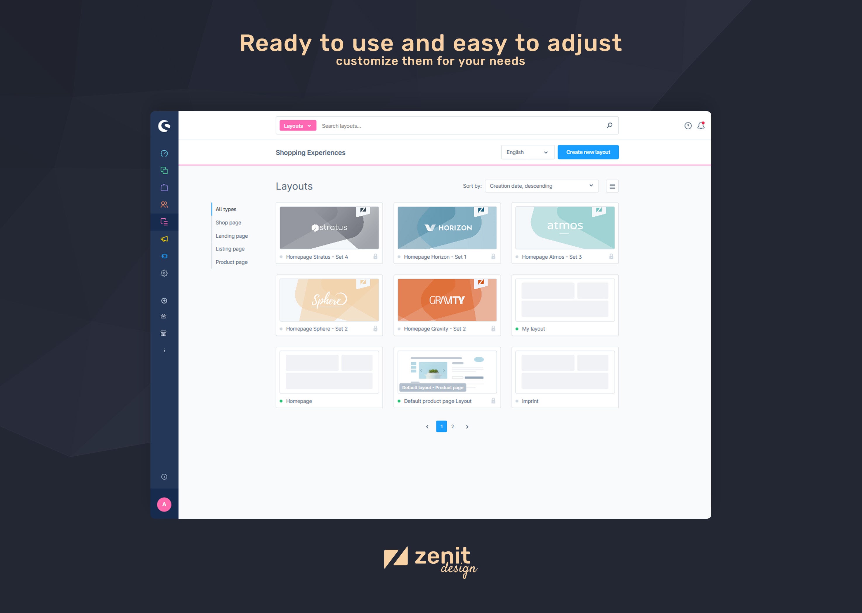
Task: Select the Landing page filter option
Action: 231,236
